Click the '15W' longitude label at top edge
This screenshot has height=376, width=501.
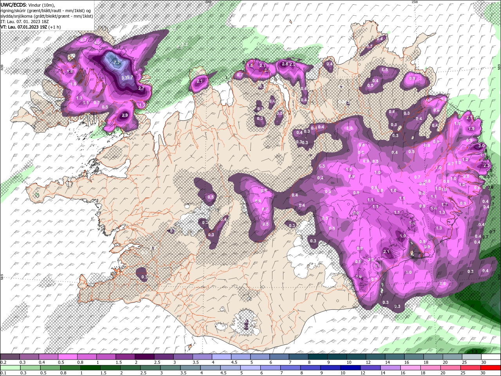[414, 2]
